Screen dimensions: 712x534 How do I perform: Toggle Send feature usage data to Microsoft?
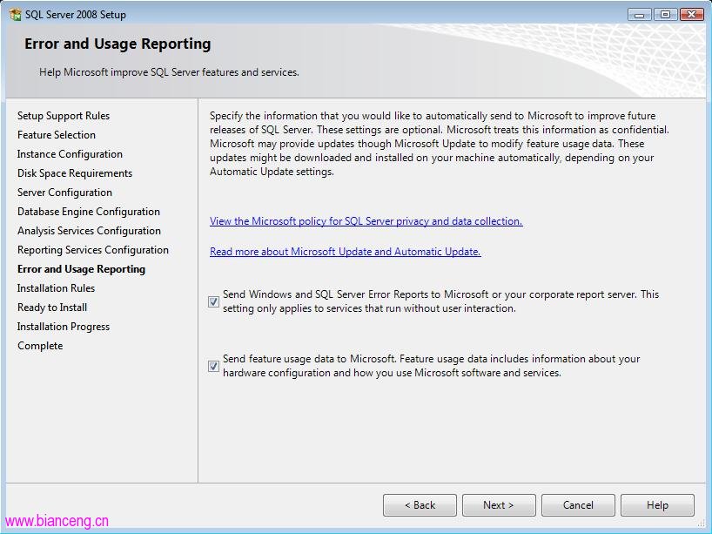(x=213, y=366)
